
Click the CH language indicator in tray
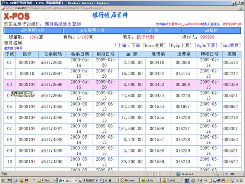187,180
